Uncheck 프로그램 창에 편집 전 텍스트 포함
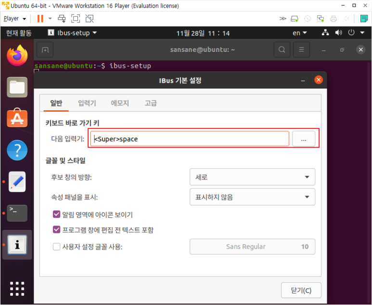Image resolution: width=372 pixels, height=305 pixels. coord(56,229)
